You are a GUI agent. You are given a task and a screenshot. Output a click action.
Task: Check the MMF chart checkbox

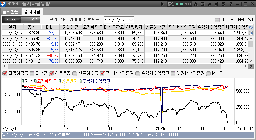(208, 74)
